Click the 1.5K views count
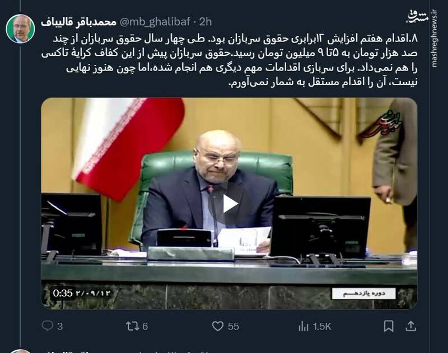The height and width of the screenshot is (353, 448). point(321,326)
